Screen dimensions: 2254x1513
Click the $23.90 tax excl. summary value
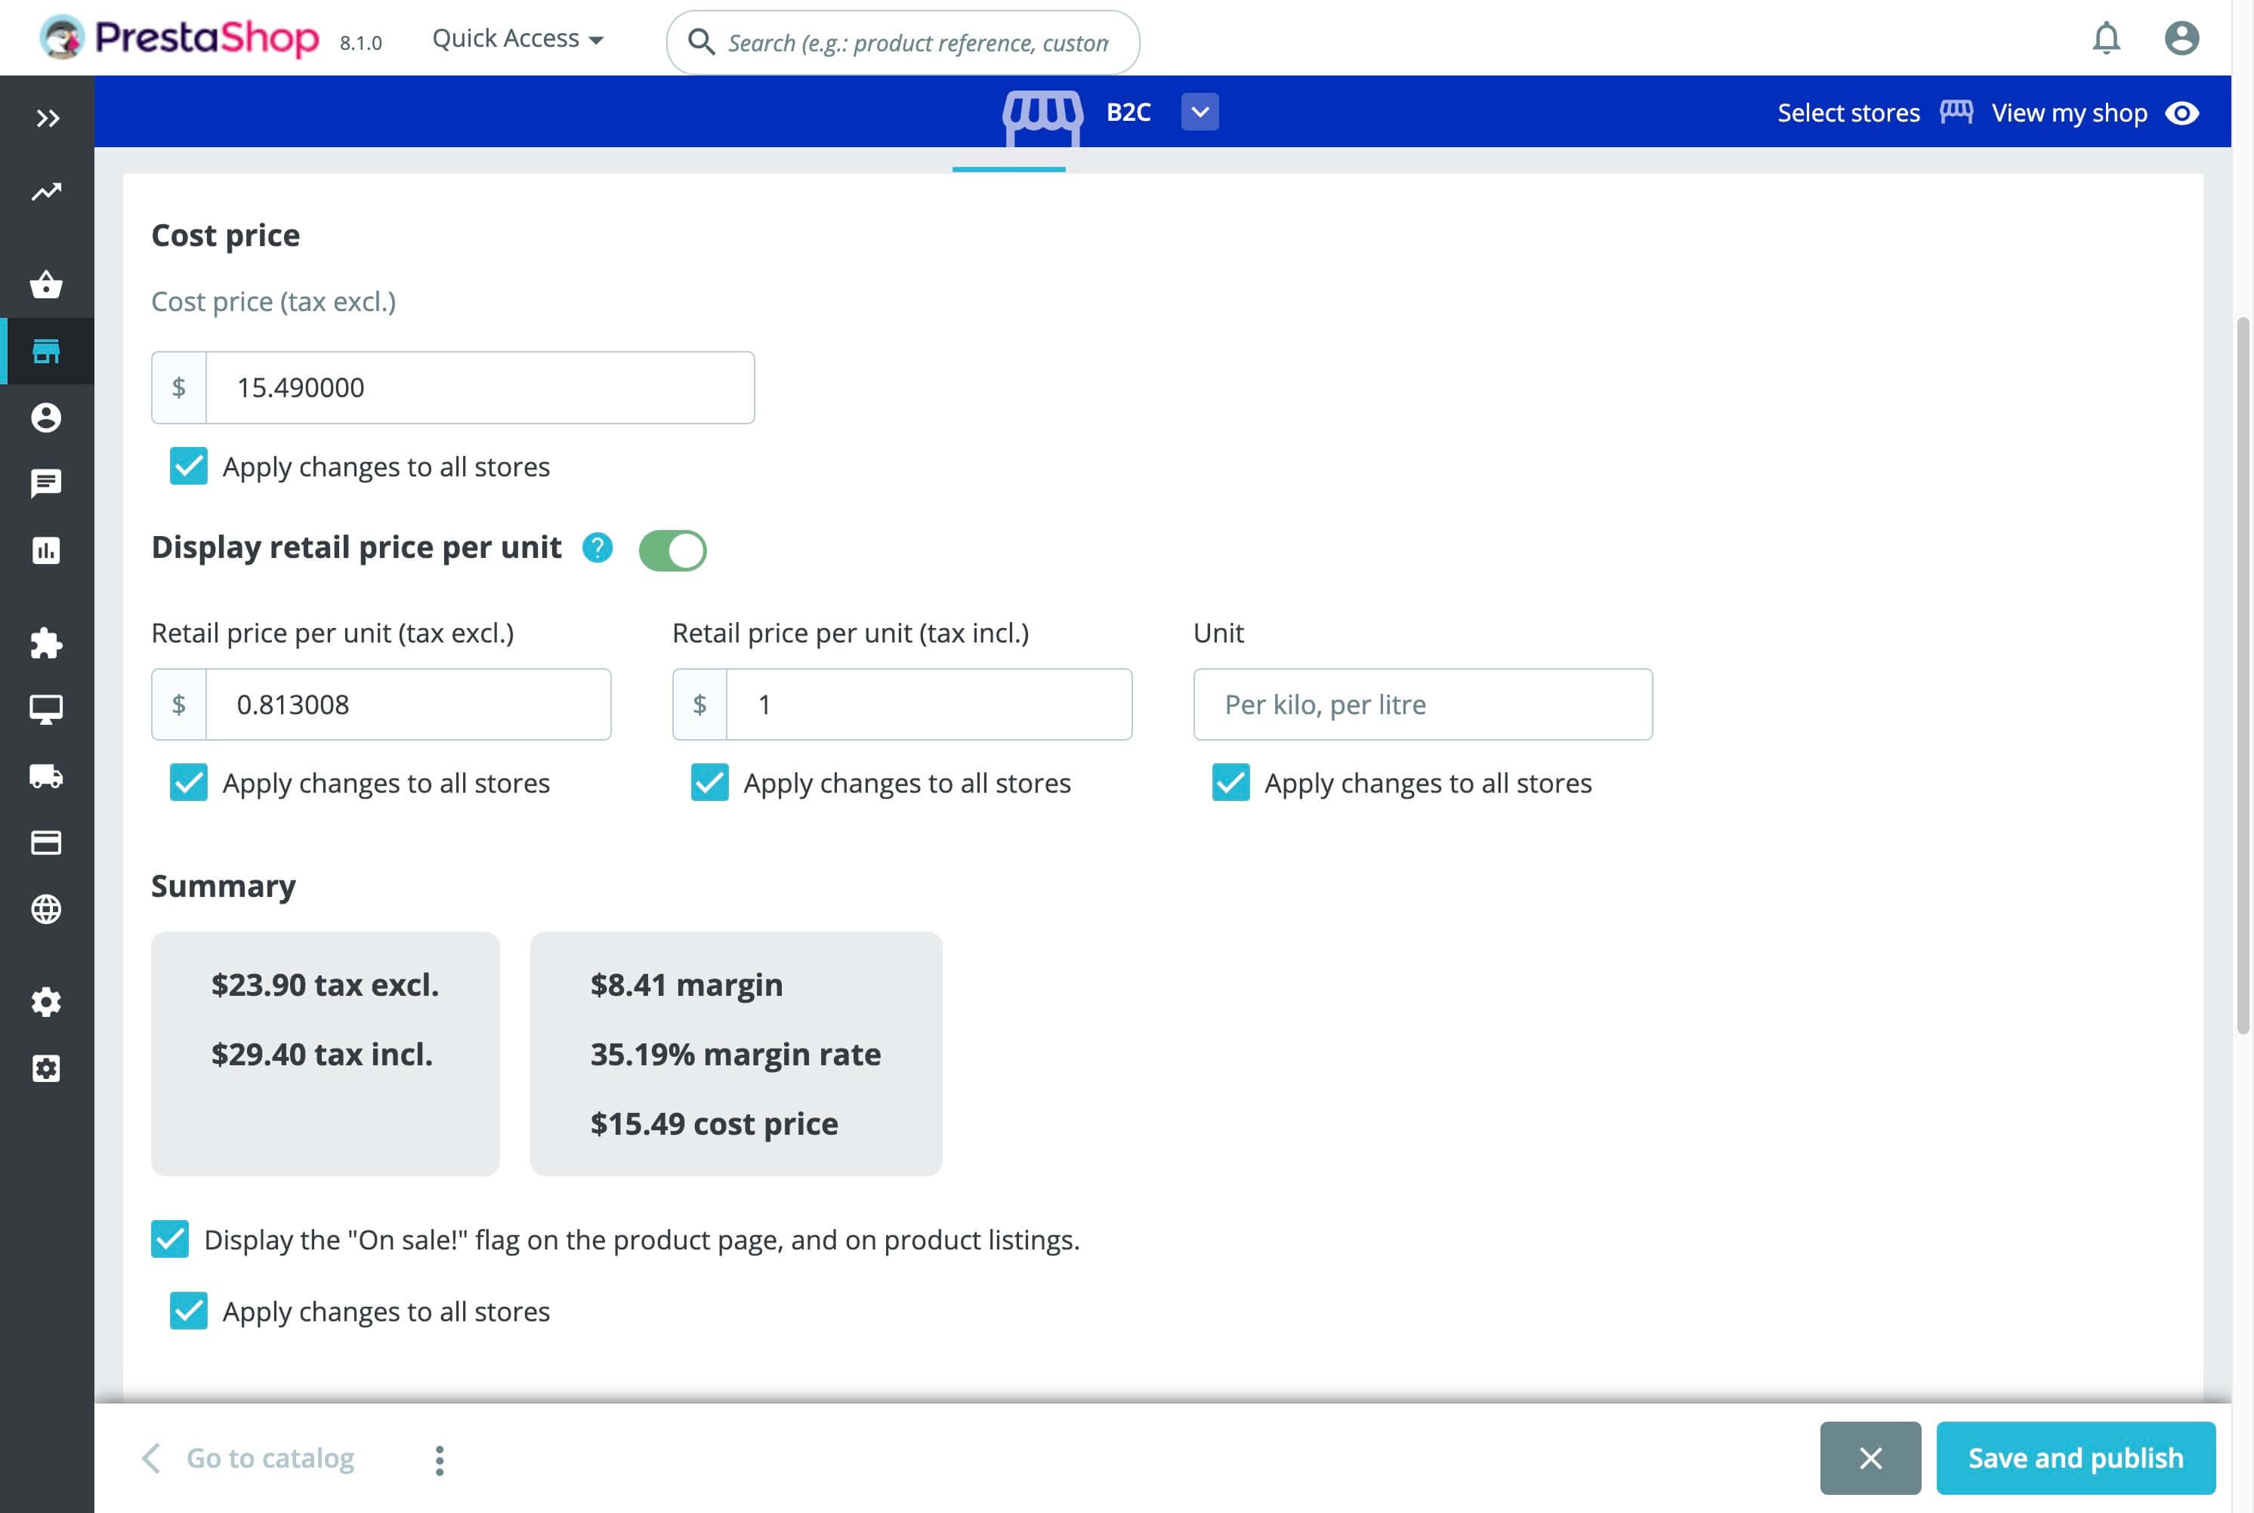pos(326,985)
